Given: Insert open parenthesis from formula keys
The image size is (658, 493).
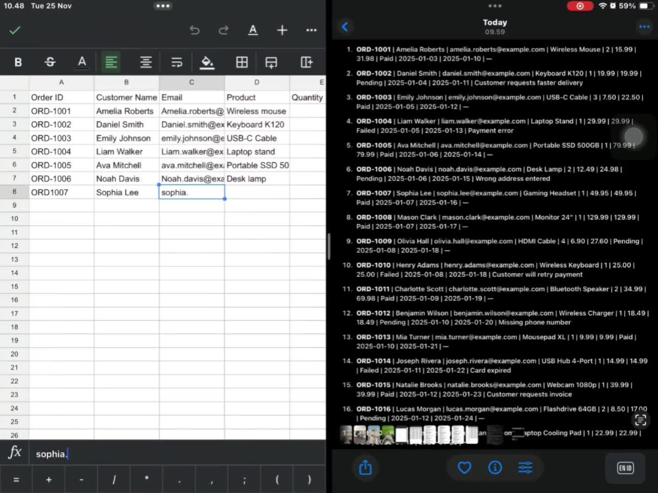Looking at the screenshot, I should (x=277, y=480).
